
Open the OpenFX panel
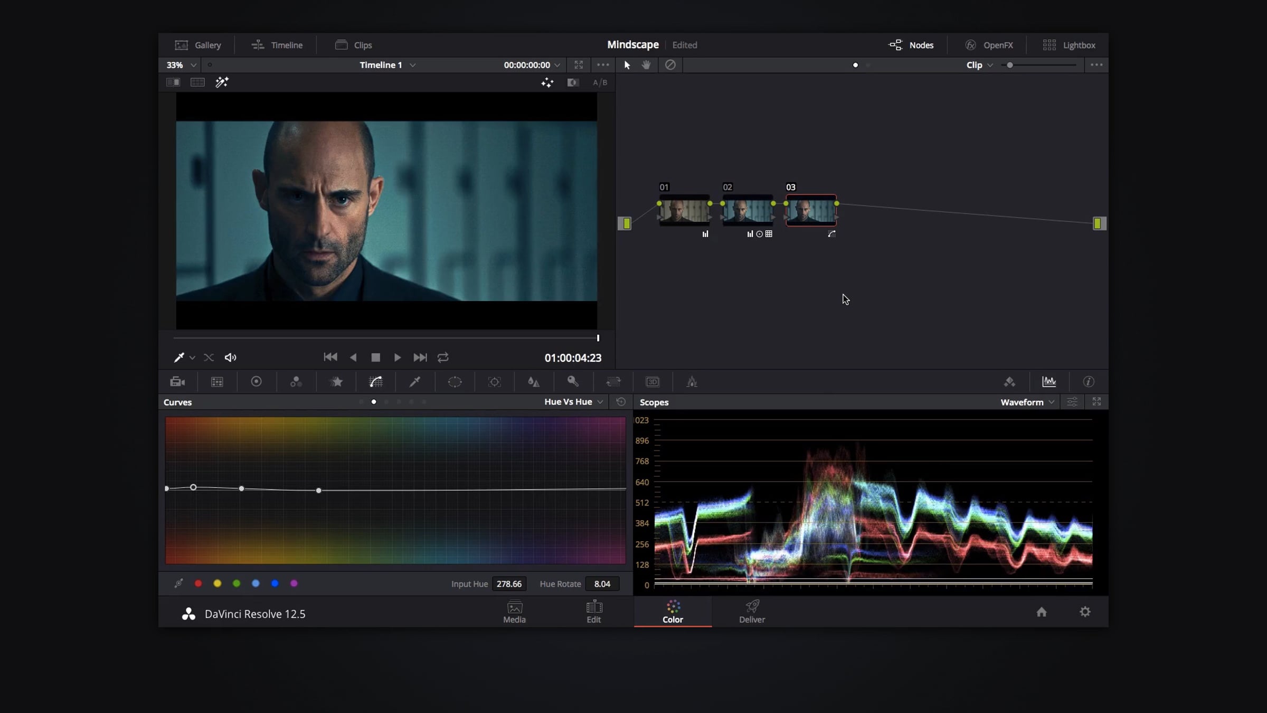[989, 45]
